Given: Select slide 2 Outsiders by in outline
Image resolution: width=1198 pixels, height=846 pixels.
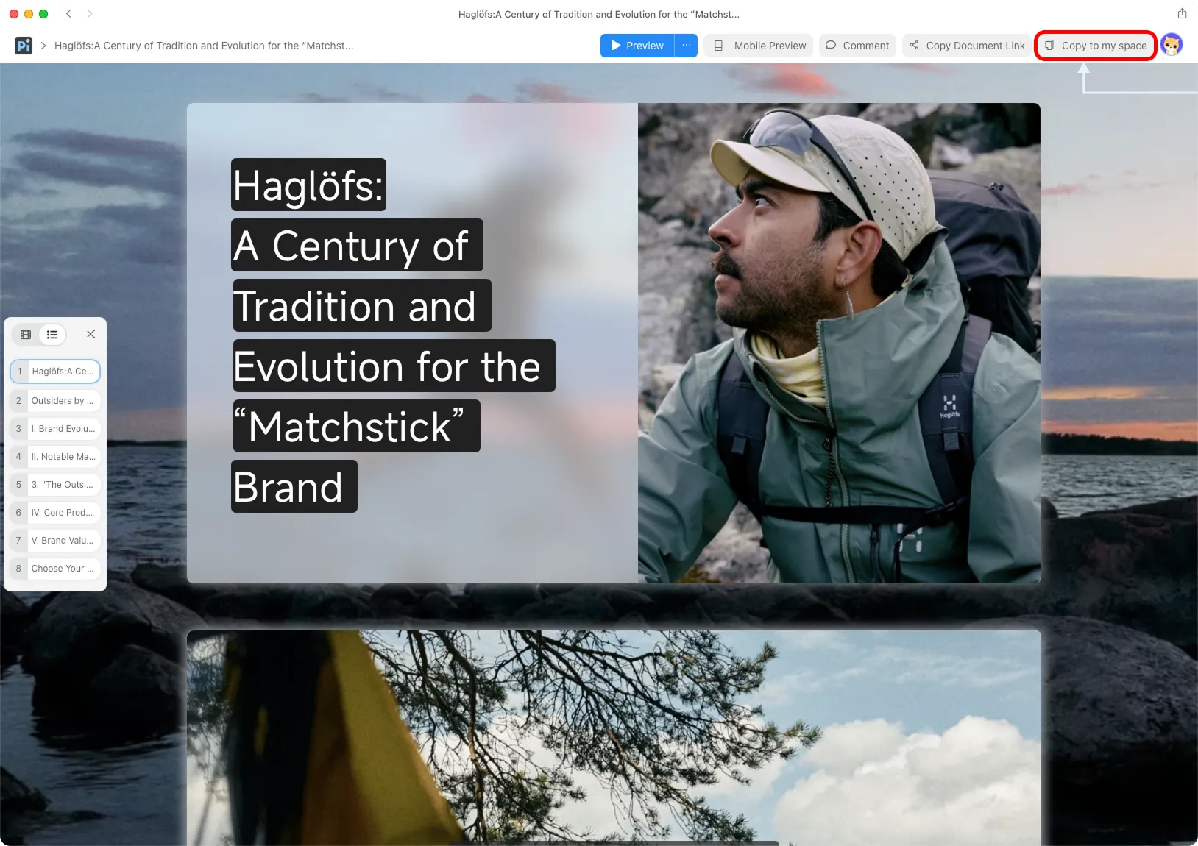Looking at the screenshot, I should point(55,401).
